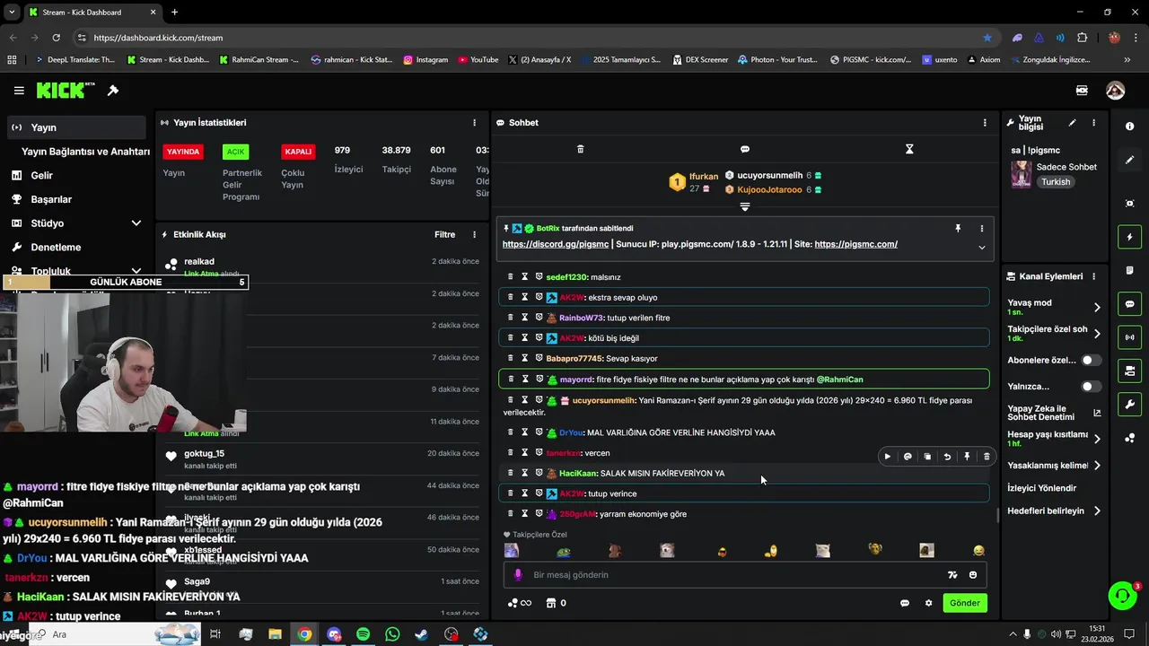Click the speech bubble icon under Sohbet header

coord(745,149)
